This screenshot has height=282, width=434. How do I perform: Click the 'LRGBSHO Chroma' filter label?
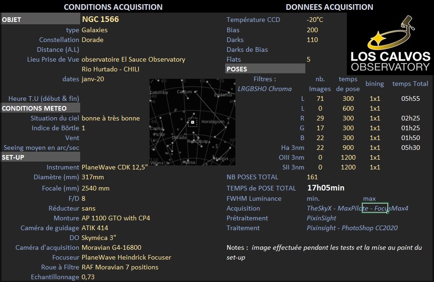tap(265, 89)
